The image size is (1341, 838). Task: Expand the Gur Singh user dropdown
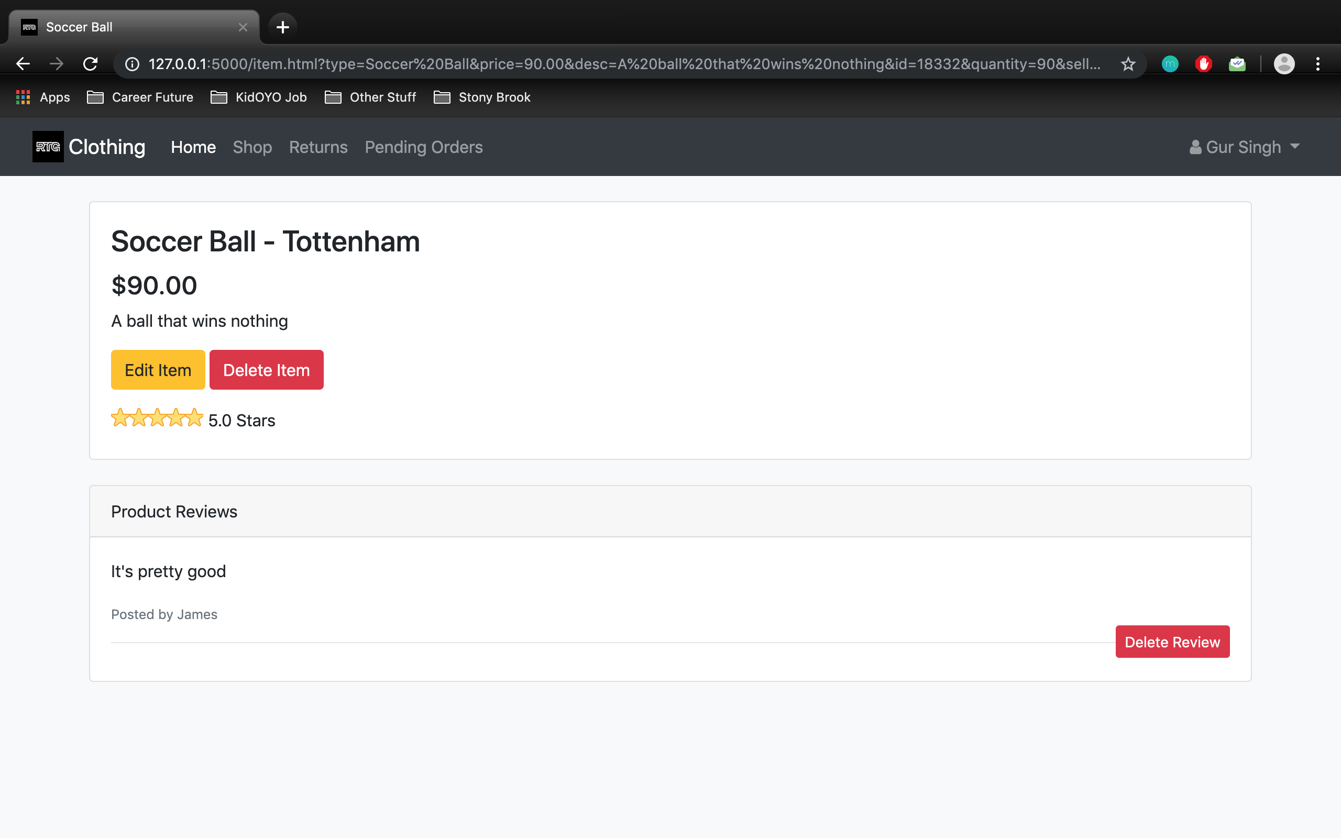(1245, 147)
